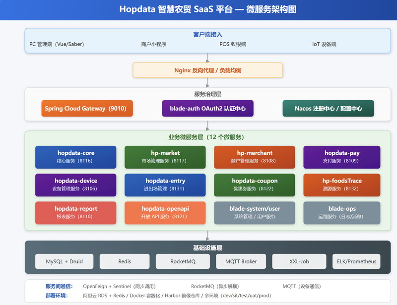Select OpenFeign + Sentinel (同步调用) text
Screen dimensions: 397x305
click(119, 286)
